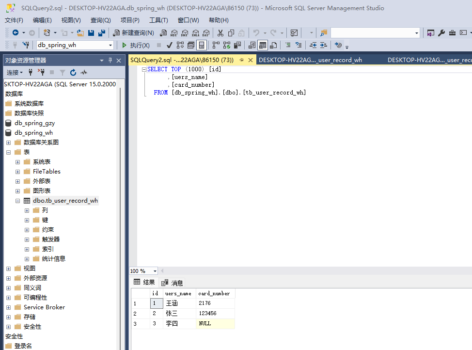Toggle auto-hide pin on Object Explorer
The width and height of the screenshot is (472, 350).
click(x=110, y=60)
